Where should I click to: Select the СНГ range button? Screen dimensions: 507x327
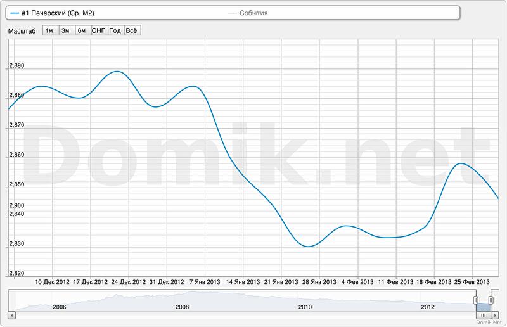tap(98, 30)
